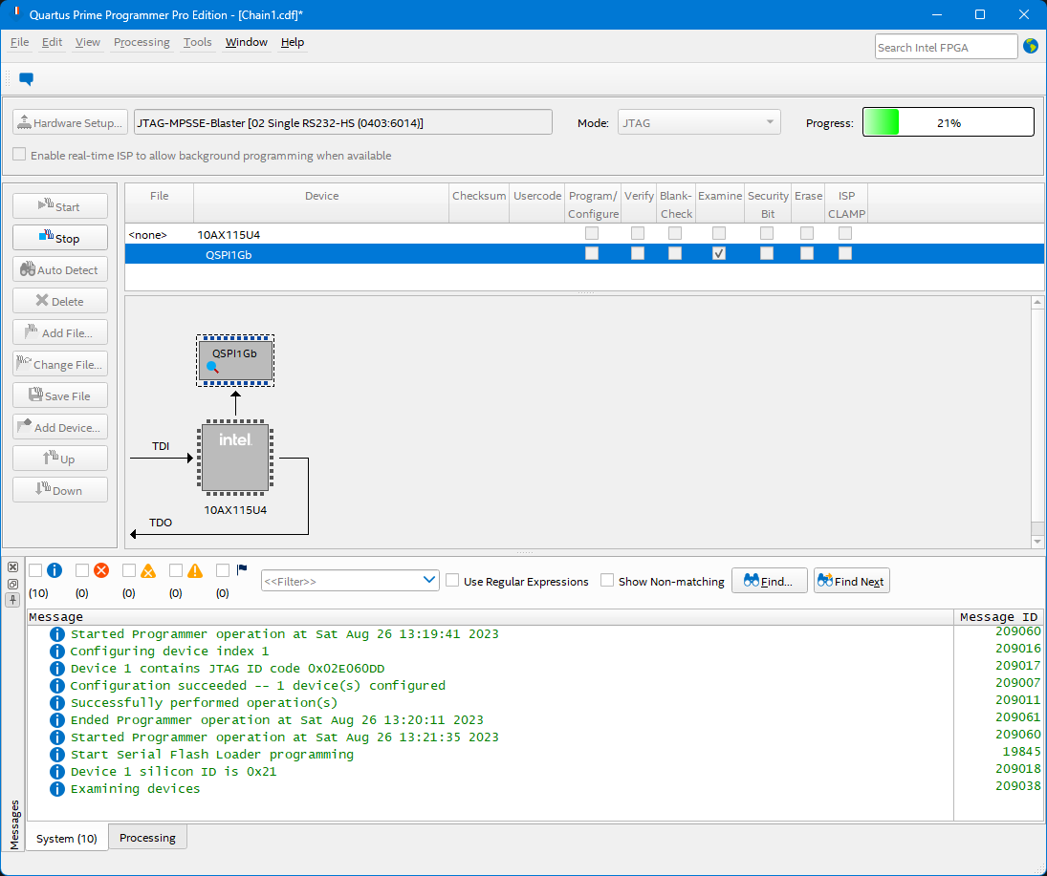Expand the message Filter dropdown

coord(428,581)
